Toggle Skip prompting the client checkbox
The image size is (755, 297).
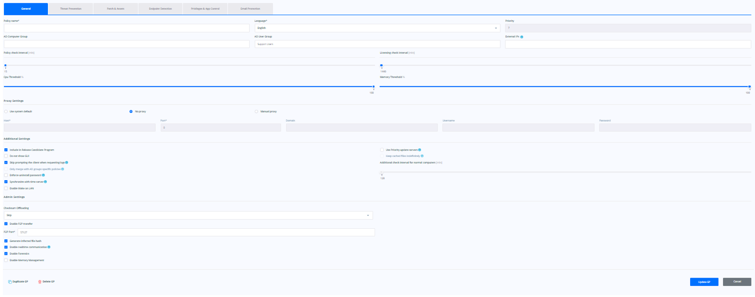(x=6, y=162)
